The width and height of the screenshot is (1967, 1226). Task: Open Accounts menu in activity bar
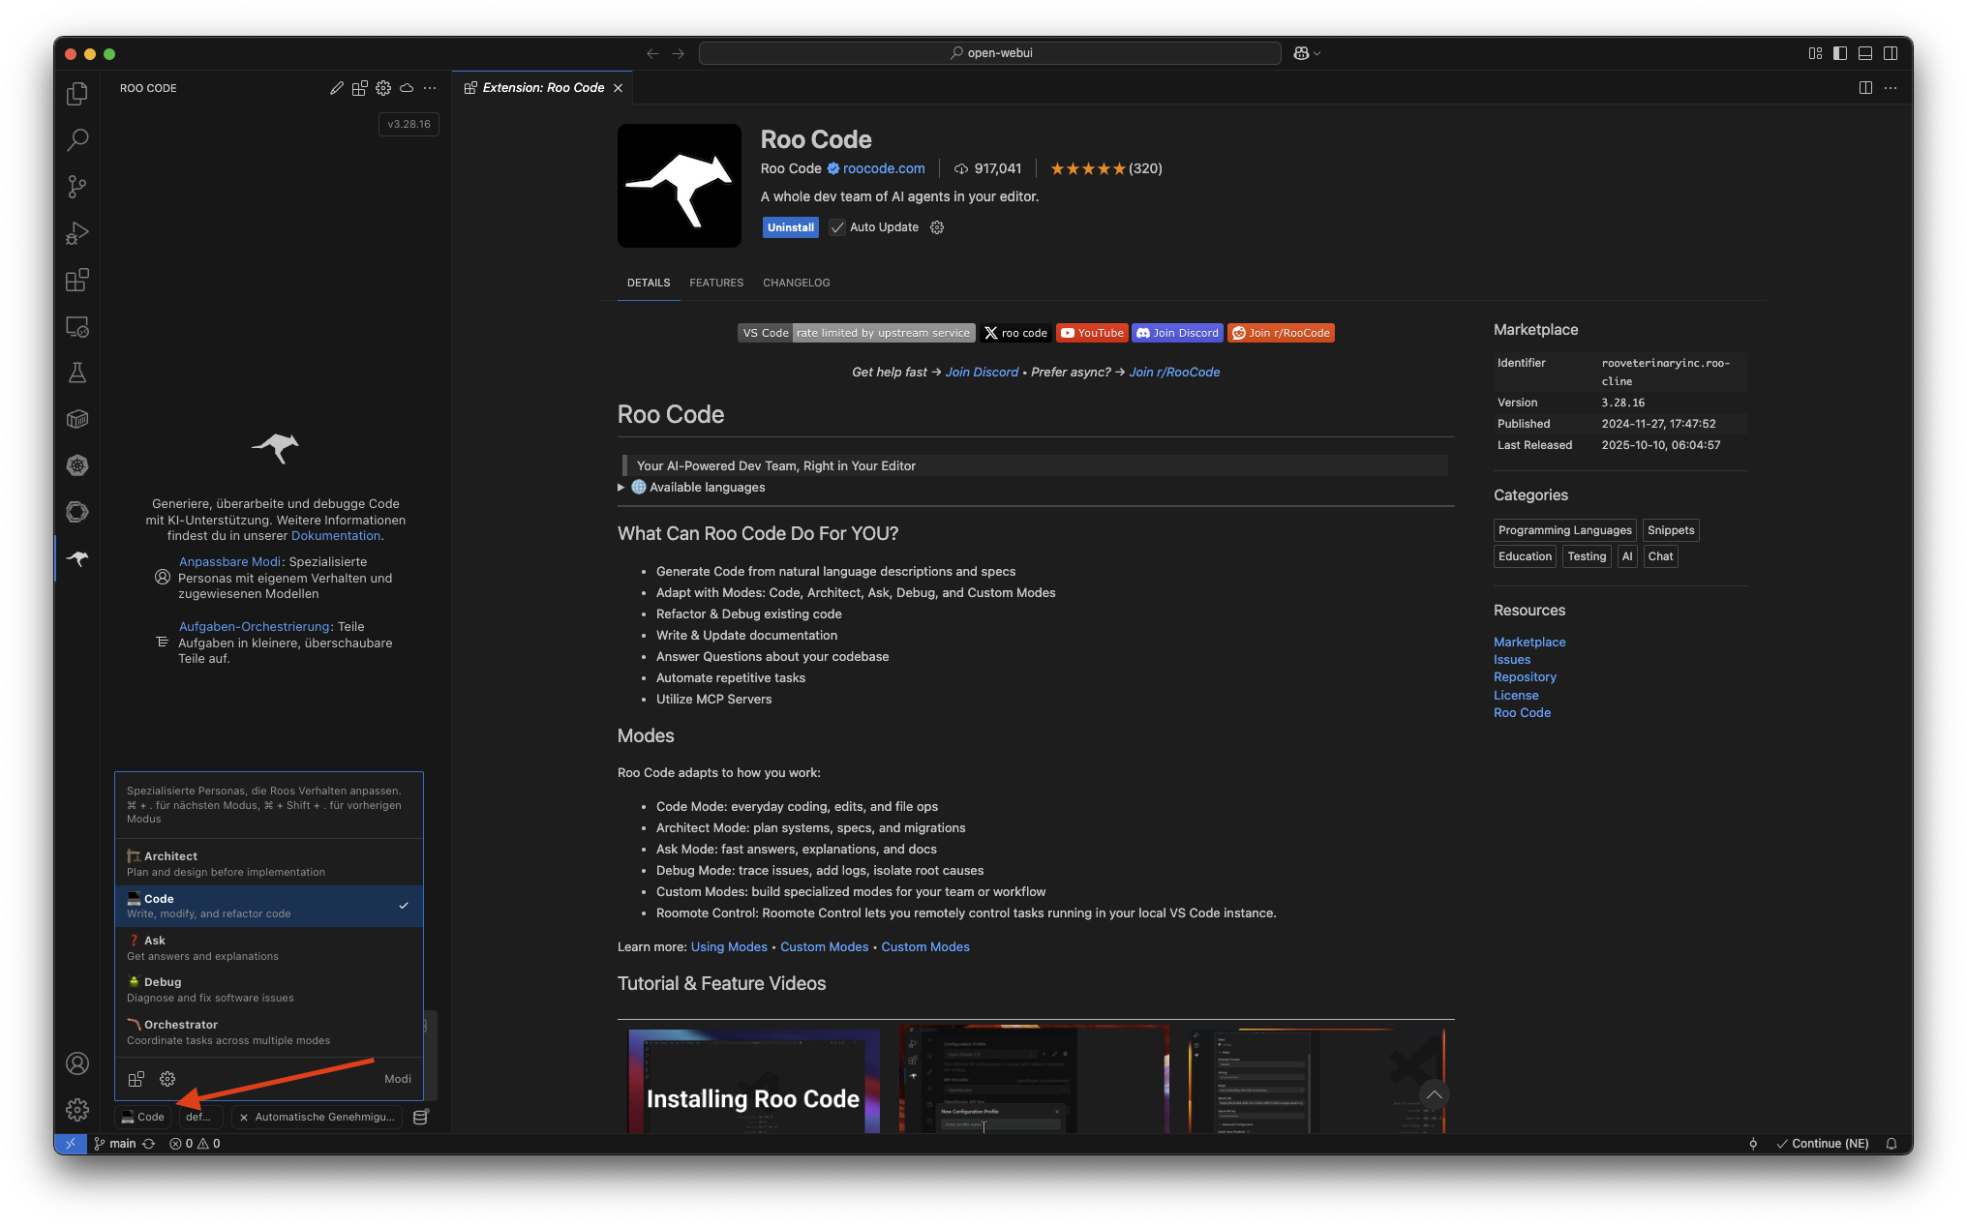coord(77,1063)
